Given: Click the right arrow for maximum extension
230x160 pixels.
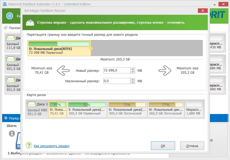Looking at the screenshot, I should (x=165, y=71).
